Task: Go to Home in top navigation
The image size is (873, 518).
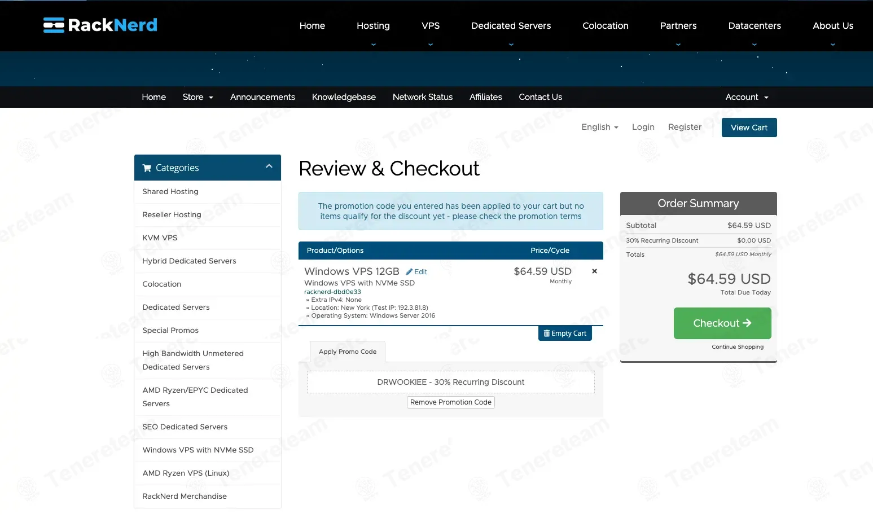Action: (x=312, y=26)
